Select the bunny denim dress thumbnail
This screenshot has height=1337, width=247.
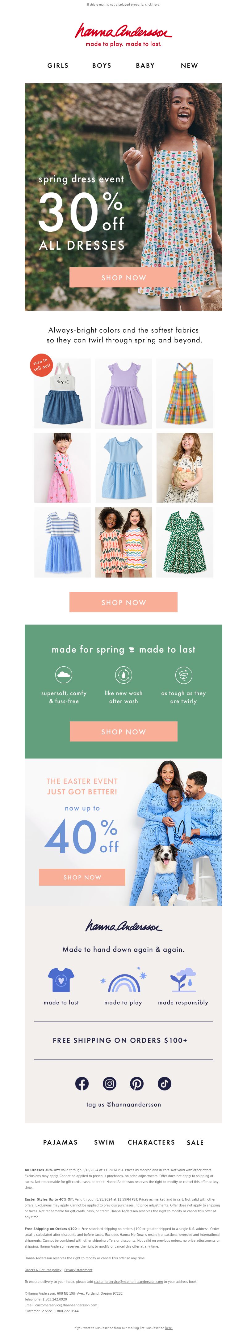[x=62, y=393]
